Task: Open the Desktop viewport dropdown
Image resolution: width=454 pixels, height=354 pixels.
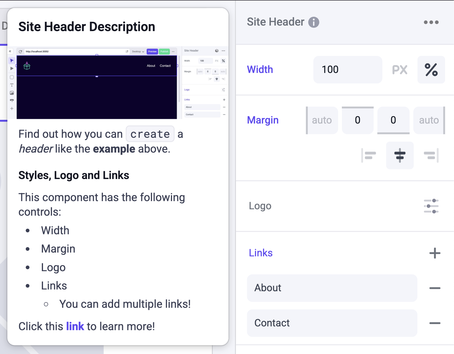Action: (138, 51)
